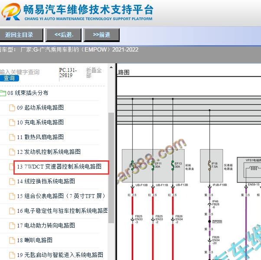This screenshot has width=261, height=260.
Task: Click the UB-F10B connector label
Action: 141,185
